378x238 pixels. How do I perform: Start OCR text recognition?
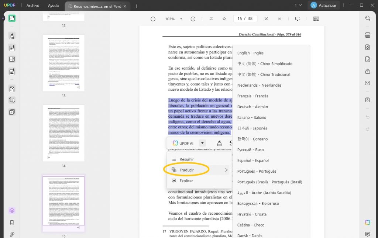368,35
